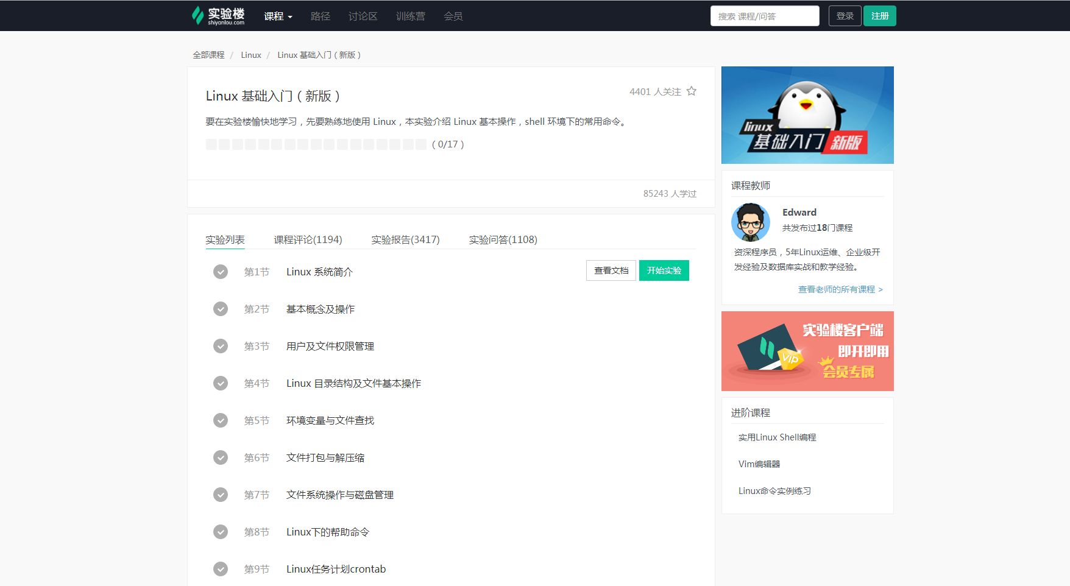Click teacher Edward's avatar

pyautogui.click(x=751, y=222)
